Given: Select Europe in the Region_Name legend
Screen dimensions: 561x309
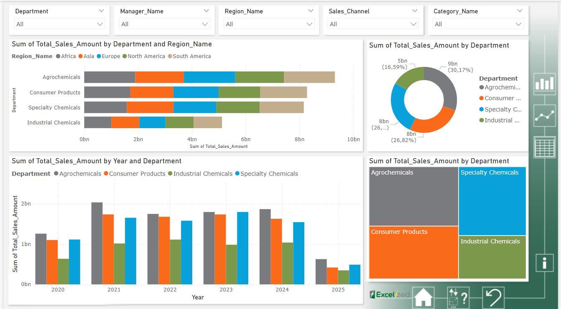Looking at the screenshot, I should (108, 56).
